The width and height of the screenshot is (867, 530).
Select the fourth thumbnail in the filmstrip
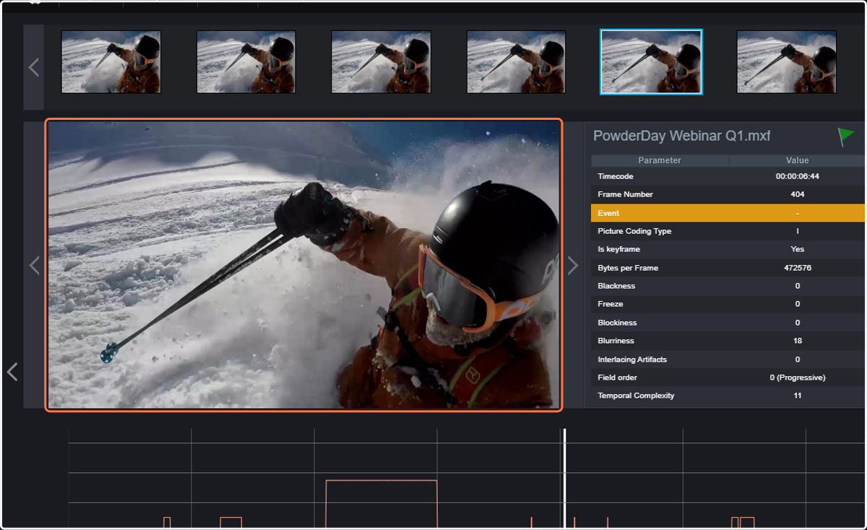[x=516, y=62]
